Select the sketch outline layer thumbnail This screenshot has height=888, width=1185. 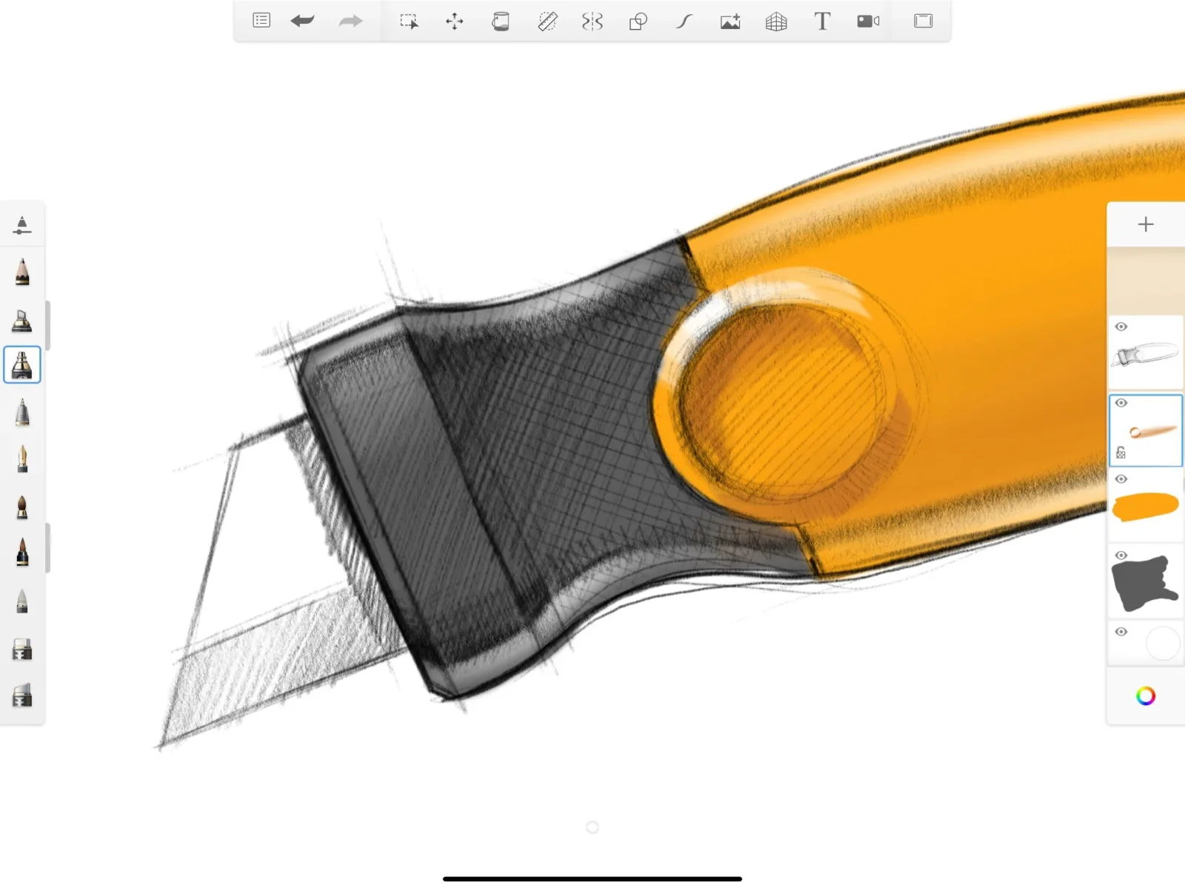(1145, 354)
